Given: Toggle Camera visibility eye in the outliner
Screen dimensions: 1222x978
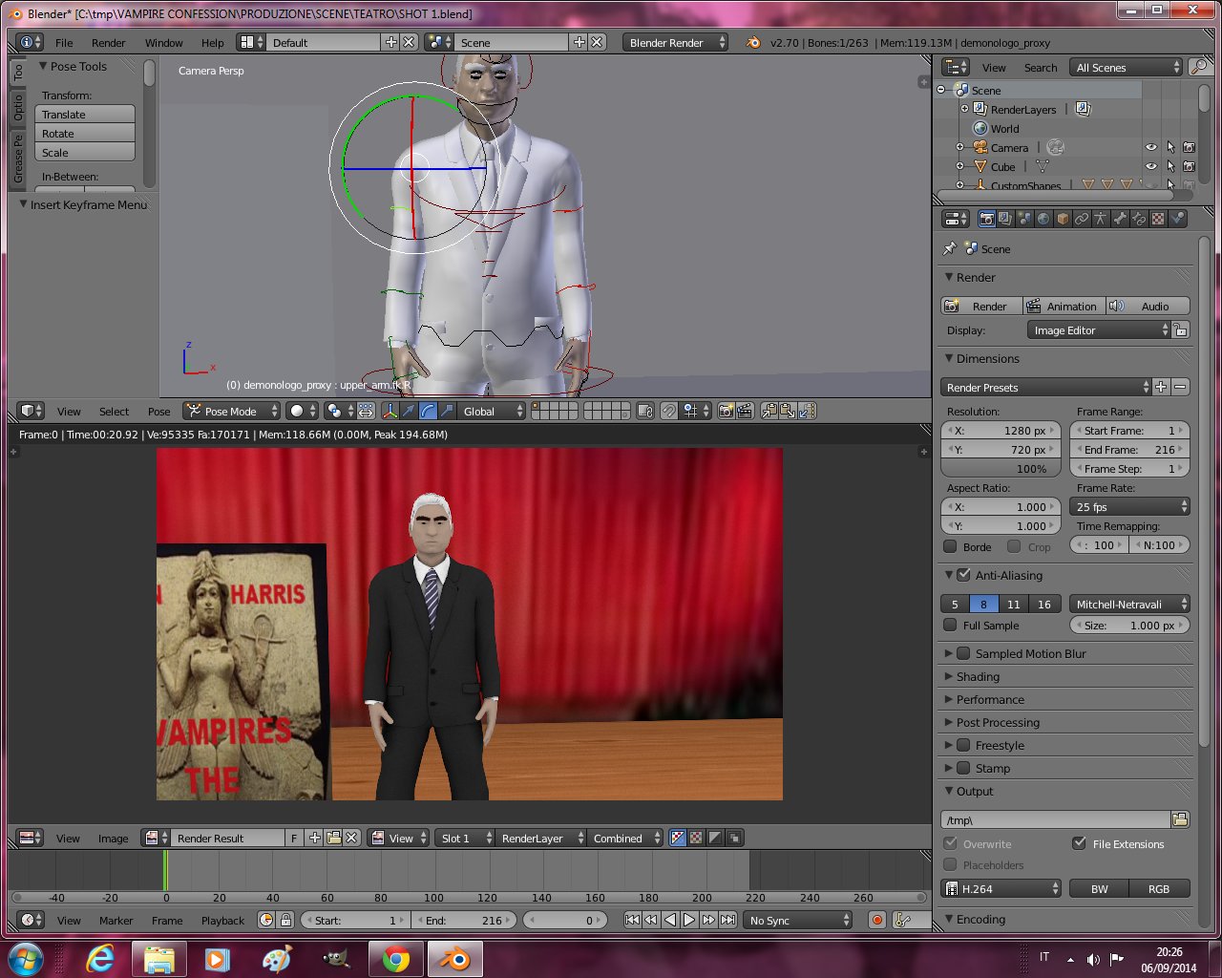Looking at the screenshot, I should (x=1151, y=147).
